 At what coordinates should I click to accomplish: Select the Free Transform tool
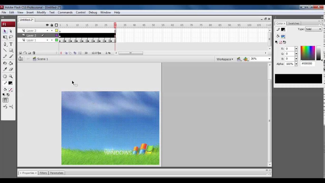pyautogui.click(x=5, y=37)
